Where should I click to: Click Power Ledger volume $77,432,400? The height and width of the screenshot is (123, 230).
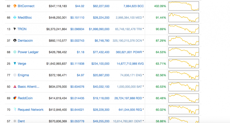101,52
